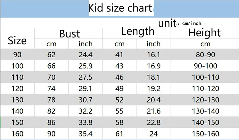Select size 100 in Size column
This screenshot has width=239, height=140.
17,66
